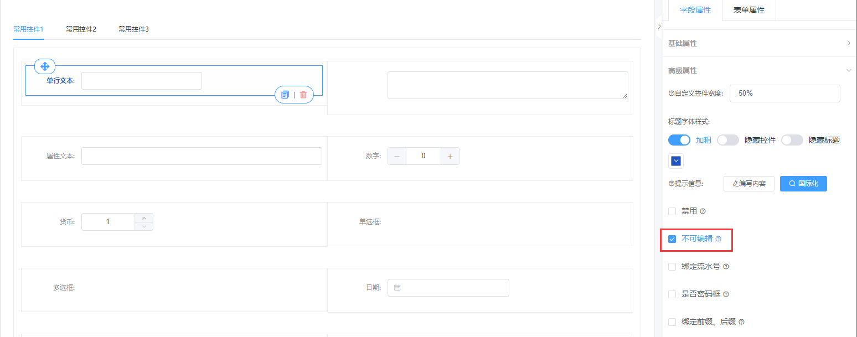Click the 货币 up arrow stepper
This screenshot has width=857, height=337.
pos(144,217)
